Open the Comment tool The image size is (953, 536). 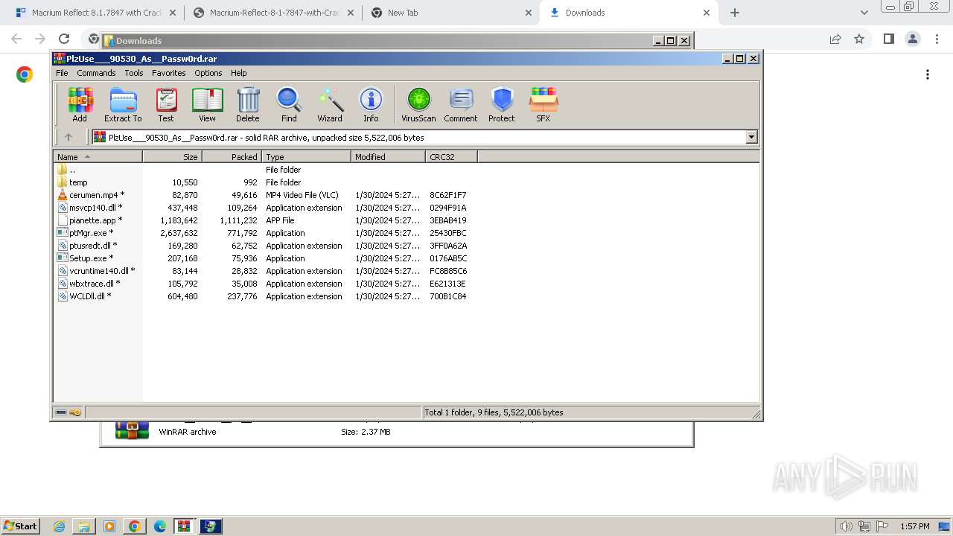(461, 104)
